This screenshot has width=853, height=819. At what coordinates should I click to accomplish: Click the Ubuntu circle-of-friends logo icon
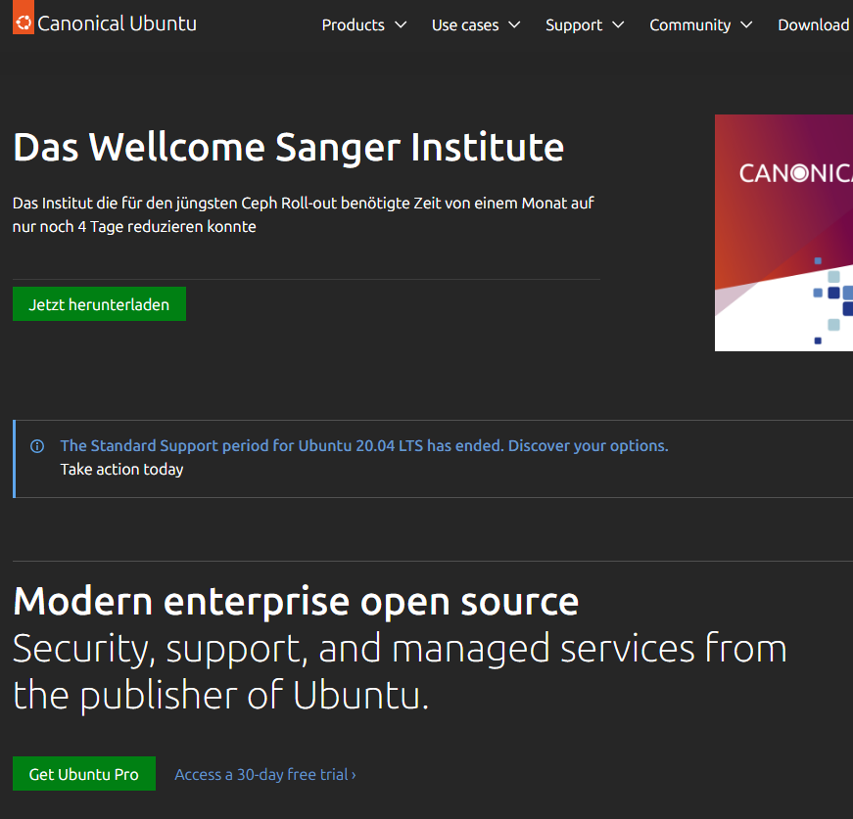click(x=24, y=21)
